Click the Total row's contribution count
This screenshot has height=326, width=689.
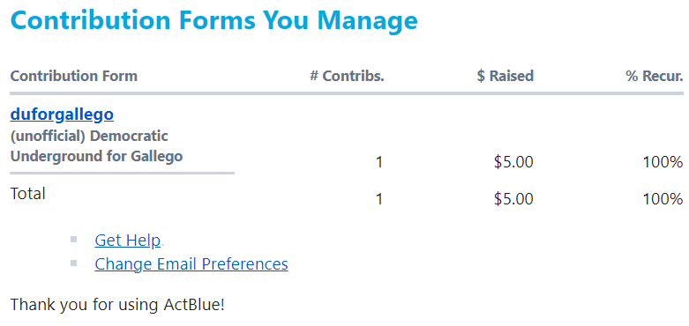point(379,200)
